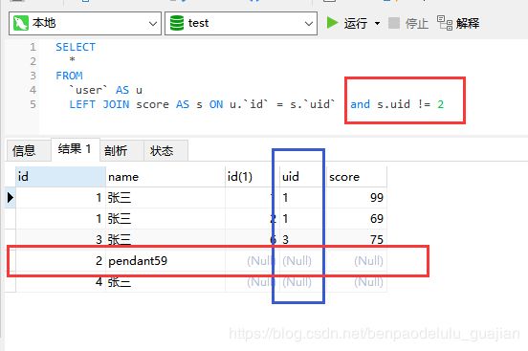This screenshot has height=351, width=528.
Task: Switch to the 信息 tab
Action: pyautogui.click(x=29, y=150)
